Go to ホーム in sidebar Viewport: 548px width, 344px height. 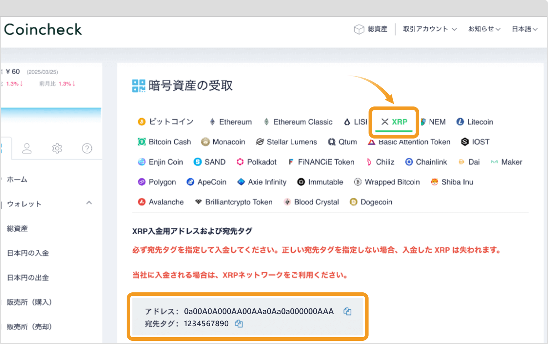tap(17, 179)
